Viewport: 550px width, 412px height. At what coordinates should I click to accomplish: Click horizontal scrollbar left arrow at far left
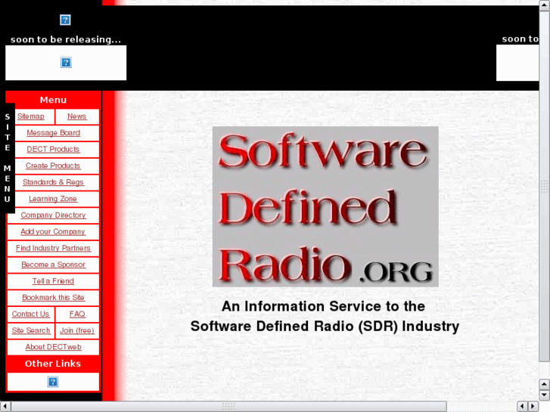tap(5, 407)
